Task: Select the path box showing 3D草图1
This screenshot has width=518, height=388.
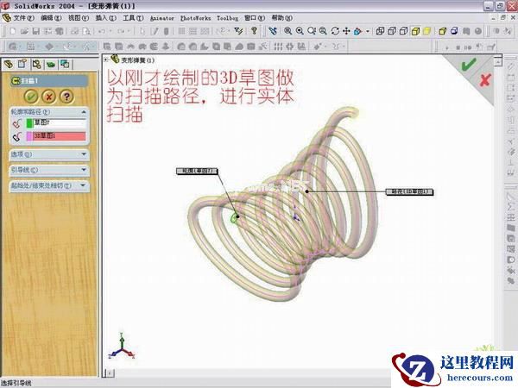Action: pos(60,136)
